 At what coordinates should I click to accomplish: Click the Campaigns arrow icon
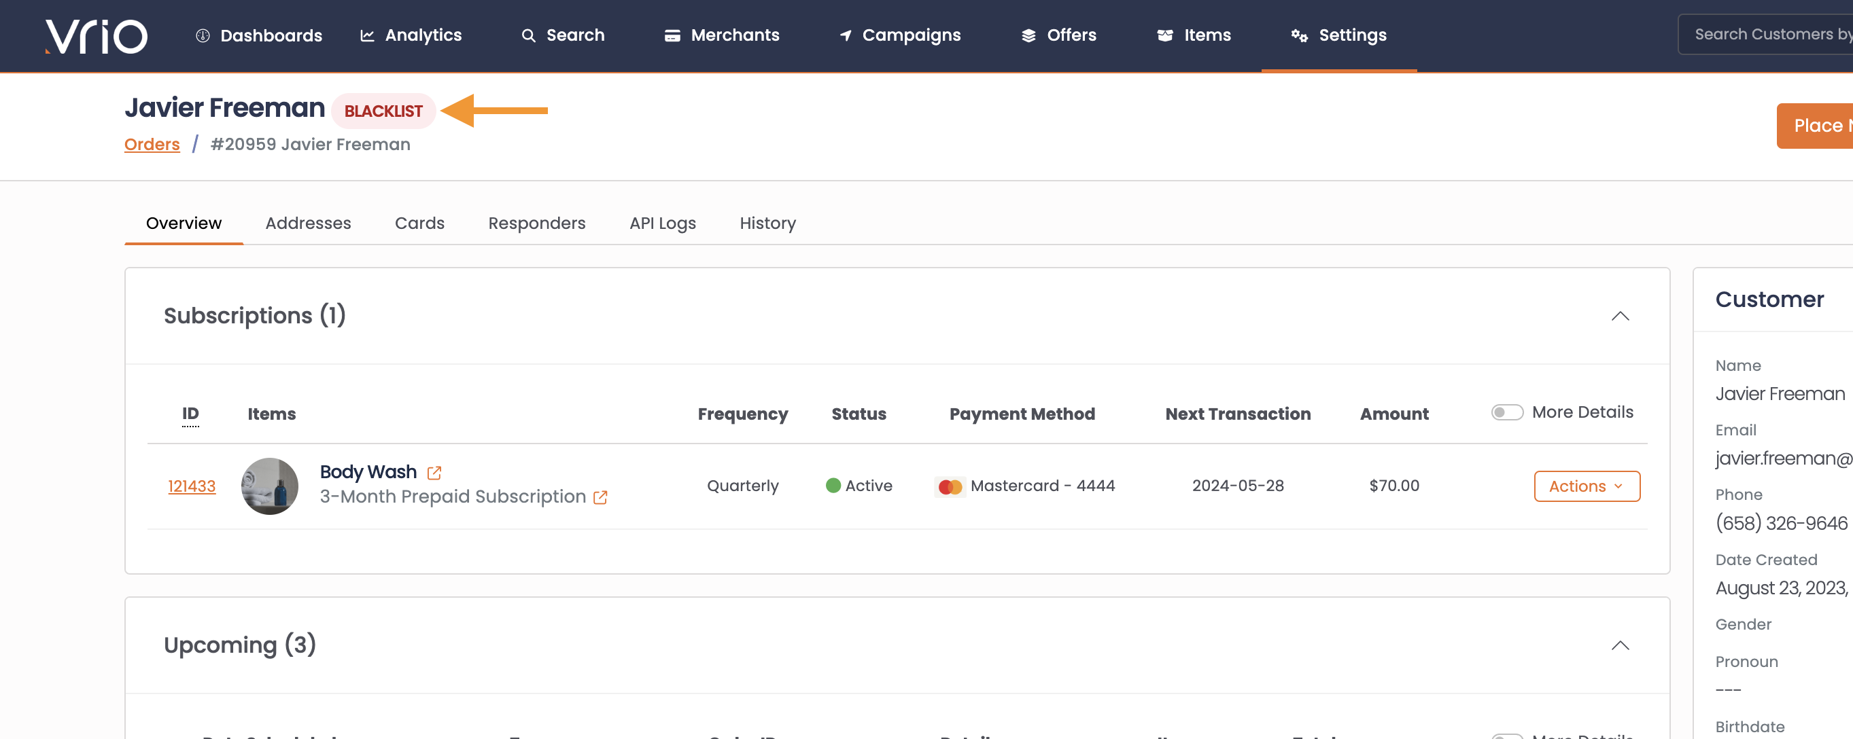pyautogui.click(x=846, y=35)
